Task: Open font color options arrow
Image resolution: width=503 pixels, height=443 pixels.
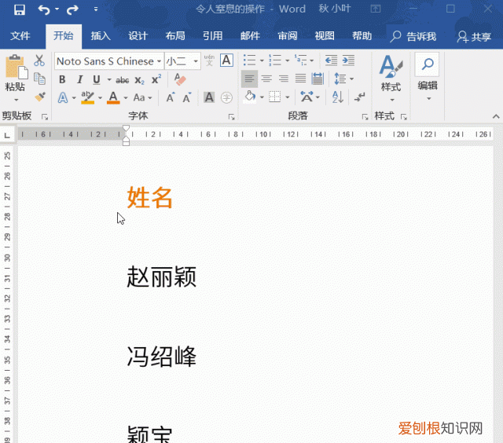Action: tap(126, 97)
